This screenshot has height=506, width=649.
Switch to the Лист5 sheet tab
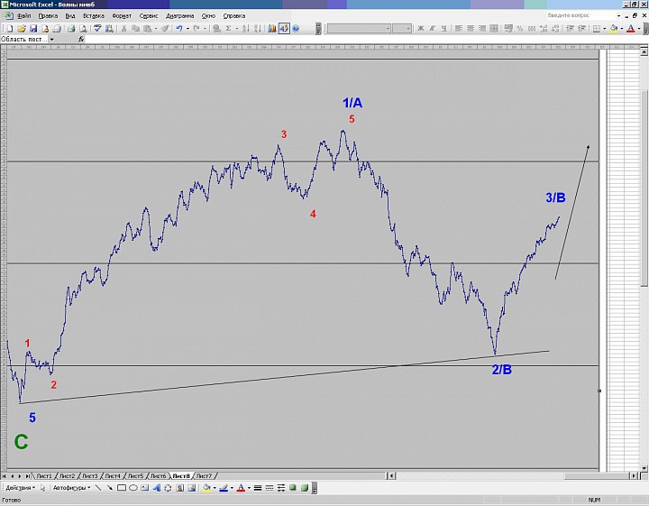135,475
